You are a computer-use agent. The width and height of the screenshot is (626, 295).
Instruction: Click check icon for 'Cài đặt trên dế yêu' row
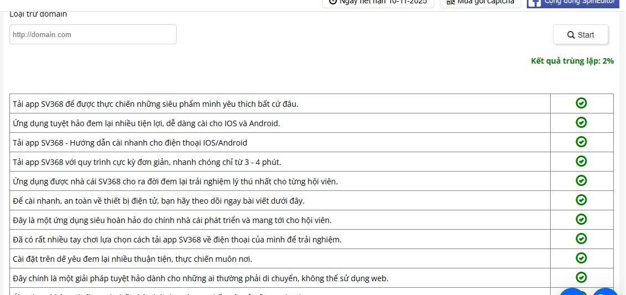581,258
